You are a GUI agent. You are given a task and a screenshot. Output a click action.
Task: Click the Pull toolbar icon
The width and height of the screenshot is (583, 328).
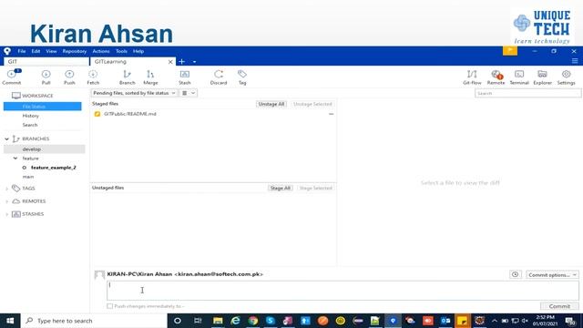pyautogui.click(x=46, y=77)
